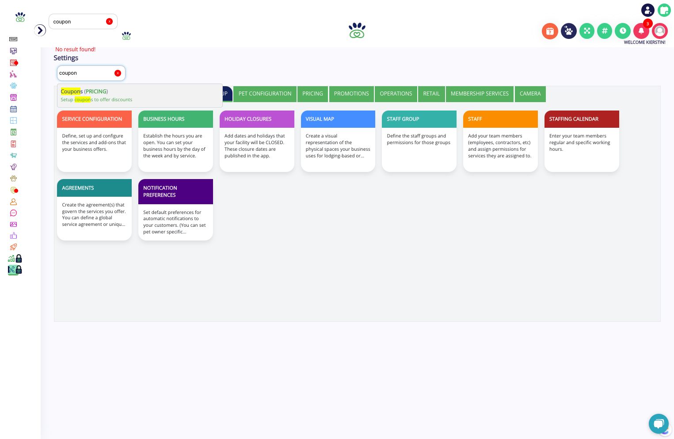Expand the sidebar with arrow button

coord(40,30)
